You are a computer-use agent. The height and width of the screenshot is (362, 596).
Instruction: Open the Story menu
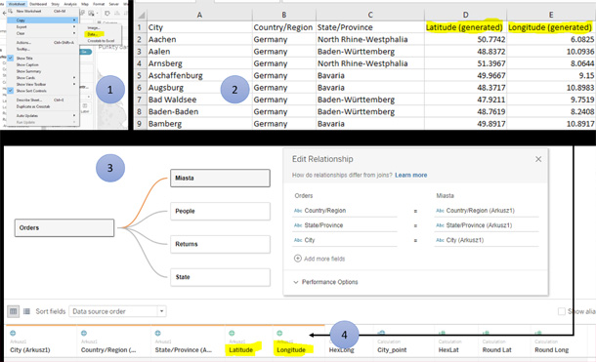(x=55, y=4)
